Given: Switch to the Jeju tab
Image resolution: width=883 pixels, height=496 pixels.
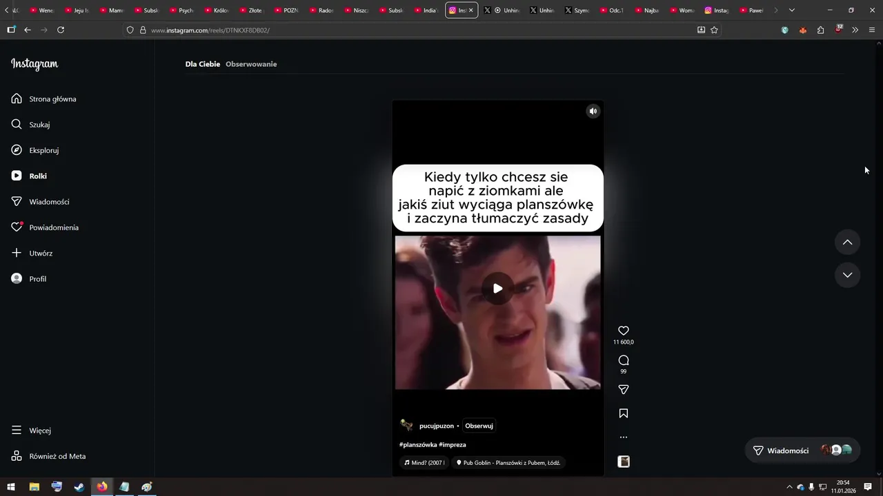Looking at the screenshot, I should 77,10.
